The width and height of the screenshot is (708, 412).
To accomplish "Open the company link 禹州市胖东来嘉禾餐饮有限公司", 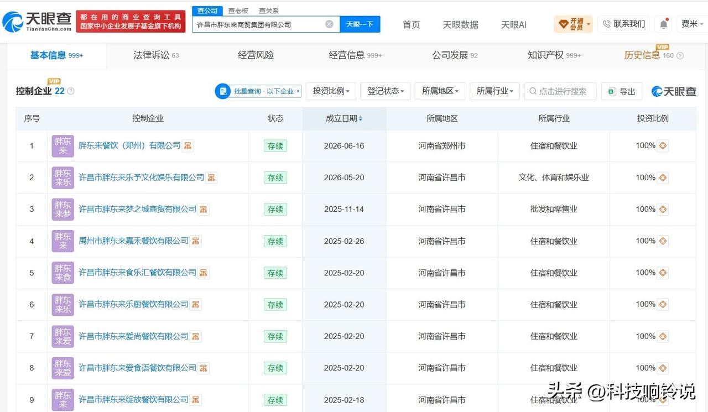I will 133,241.
